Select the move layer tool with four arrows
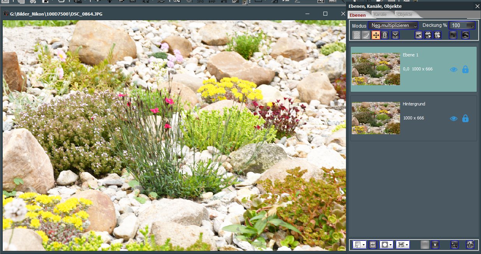Viewport: 481px width, 254px height. tap(376, 35)
